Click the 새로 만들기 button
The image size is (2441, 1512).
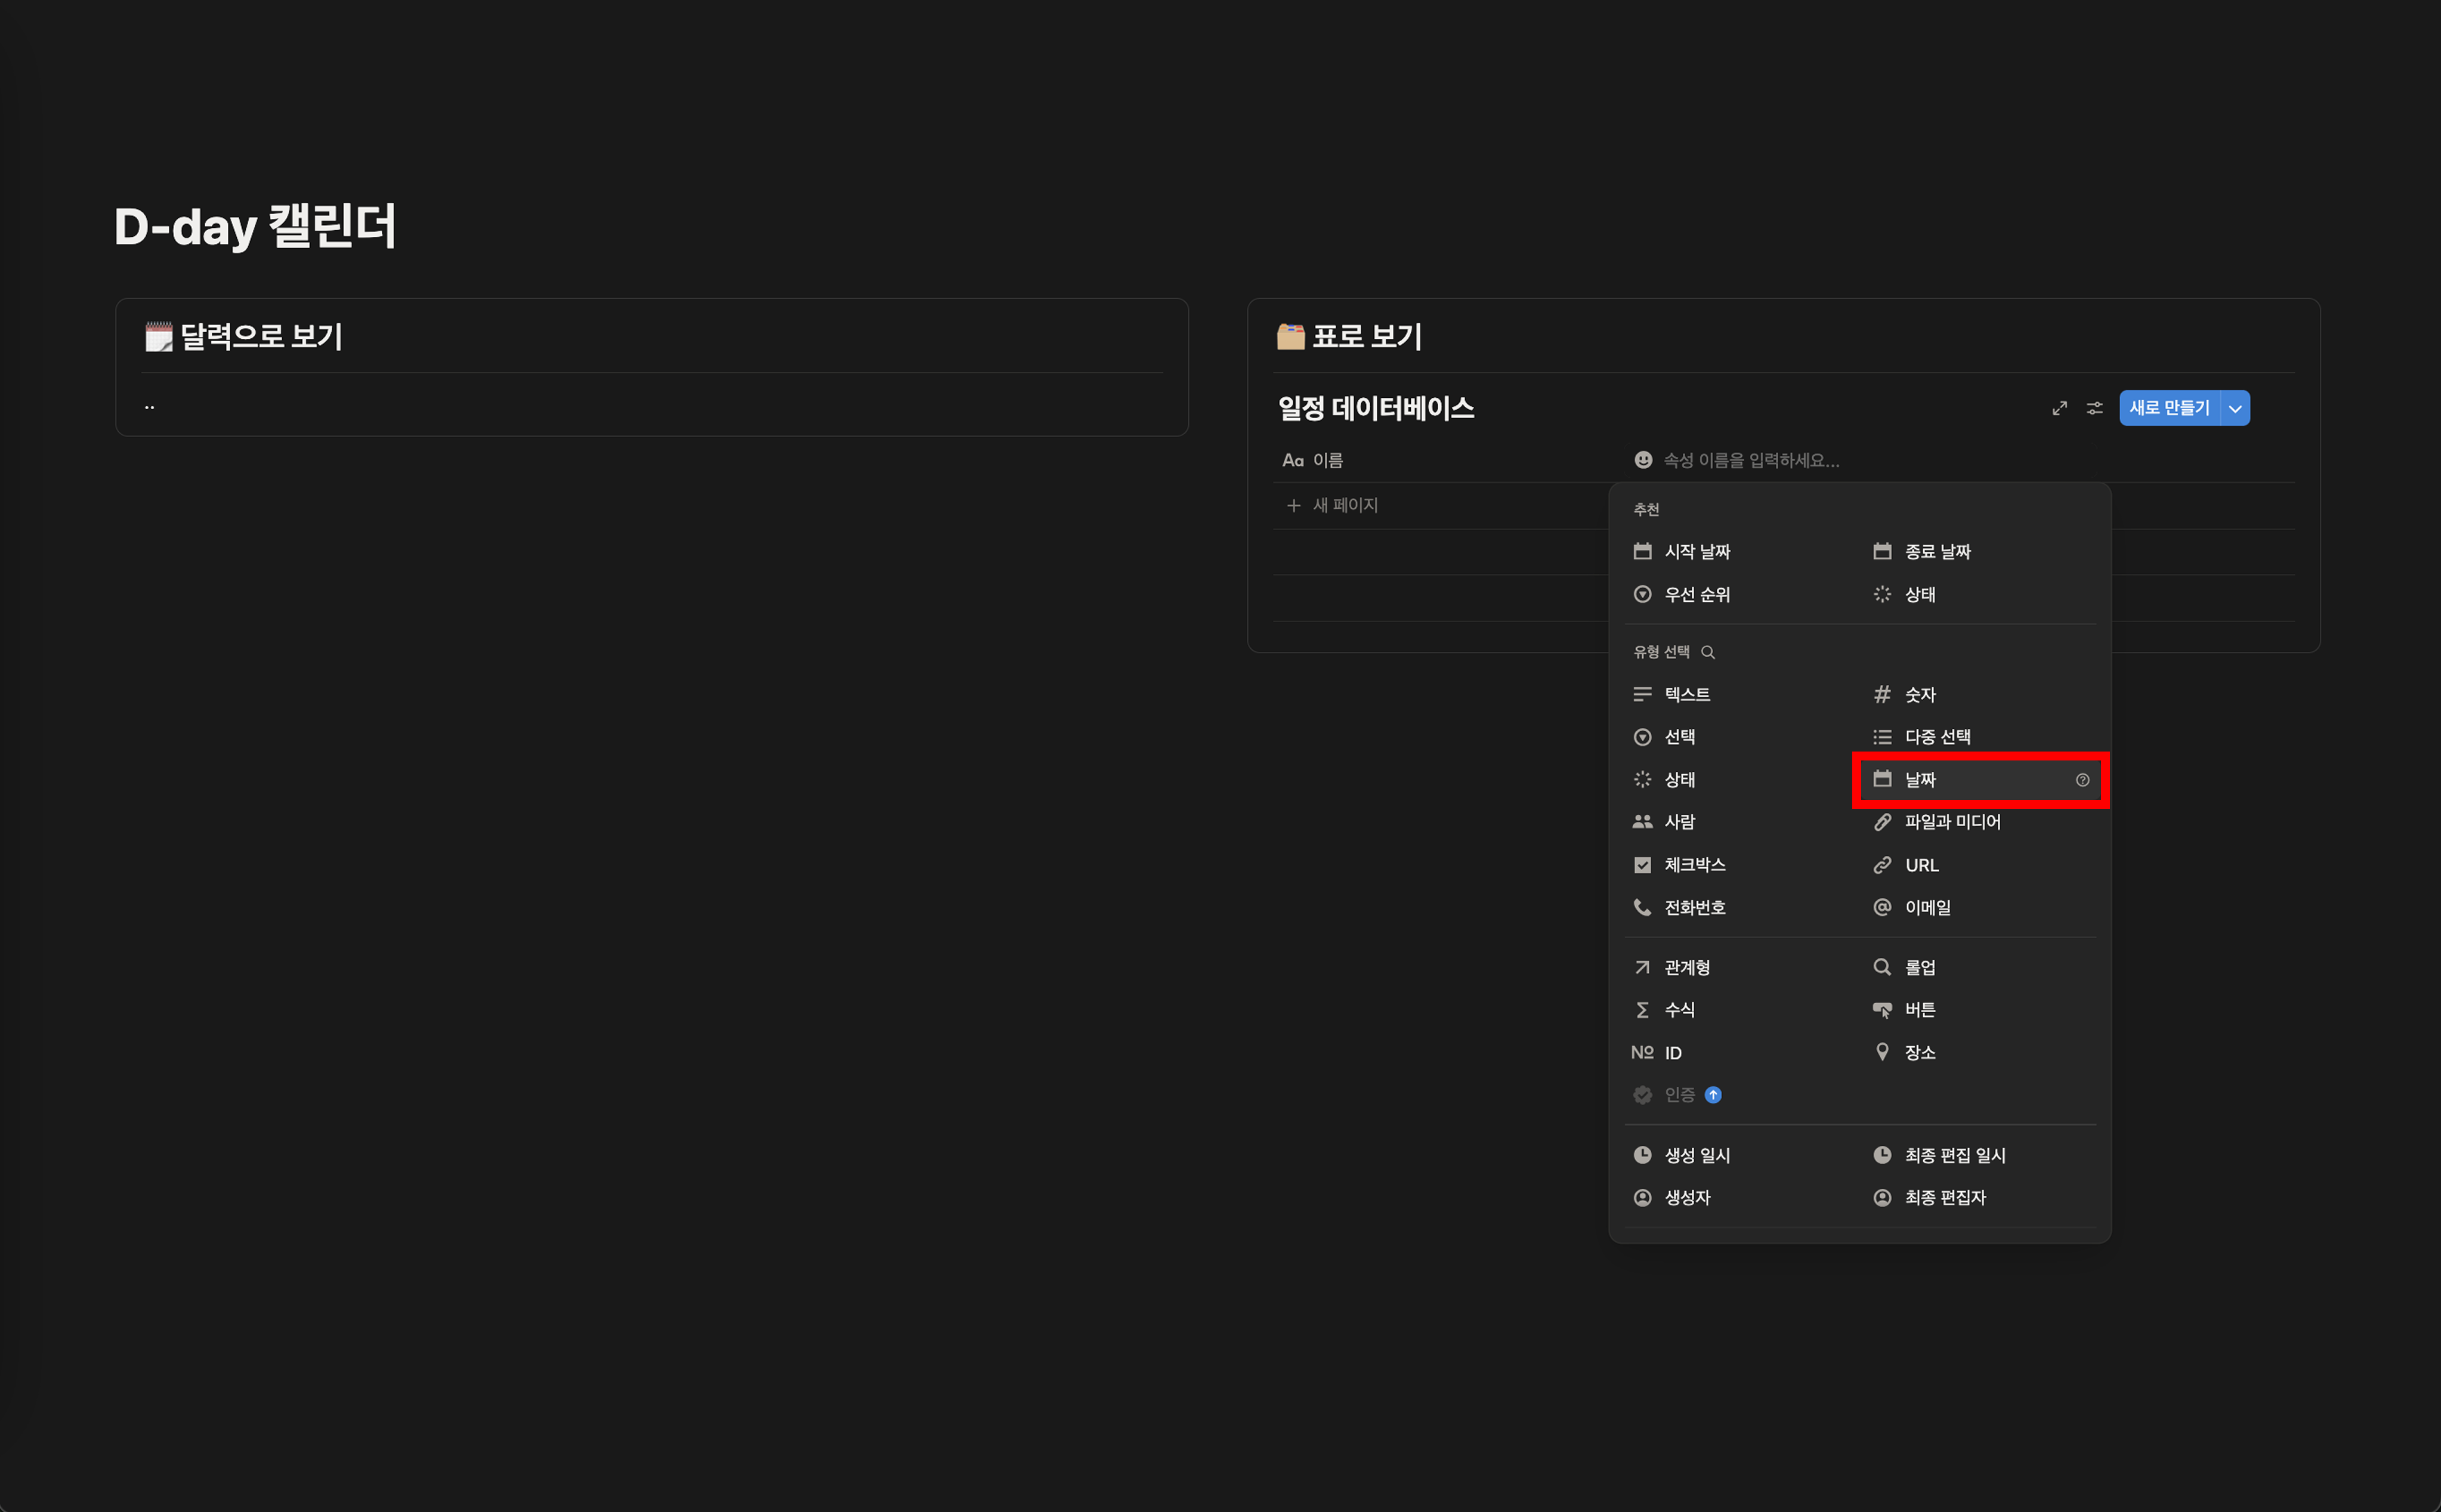pos(2168,408)
